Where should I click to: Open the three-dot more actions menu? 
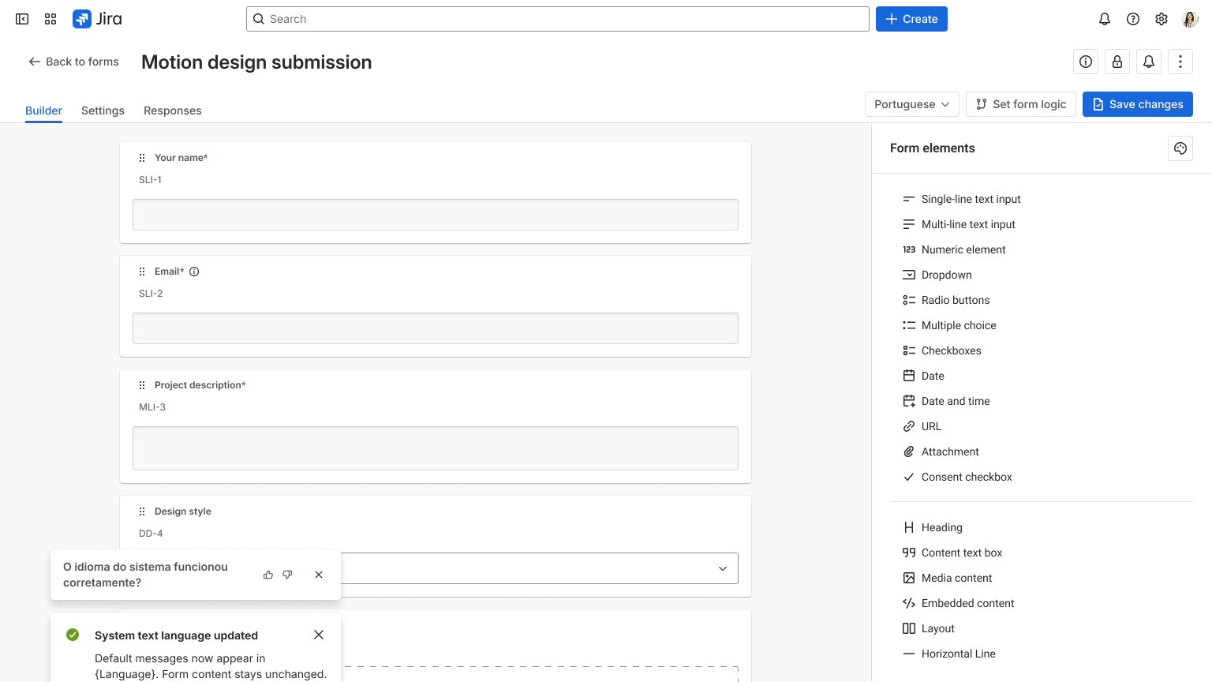[1180, 62]
